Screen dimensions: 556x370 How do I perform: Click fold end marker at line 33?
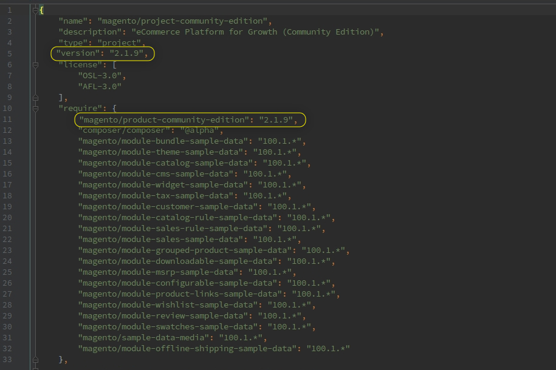35,360
